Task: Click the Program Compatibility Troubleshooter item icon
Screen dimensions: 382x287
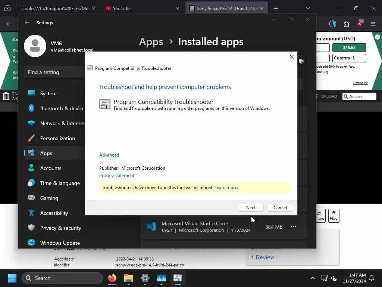Action: click(105, 104)
